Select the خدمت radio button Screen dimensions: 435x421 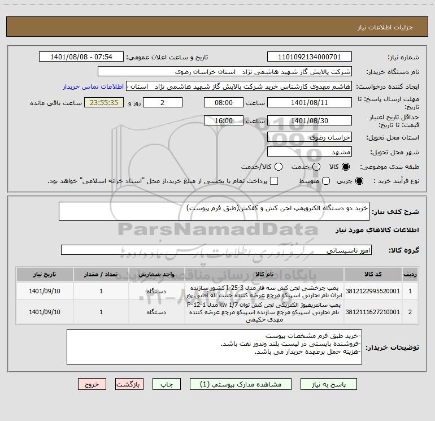[316, 167]
